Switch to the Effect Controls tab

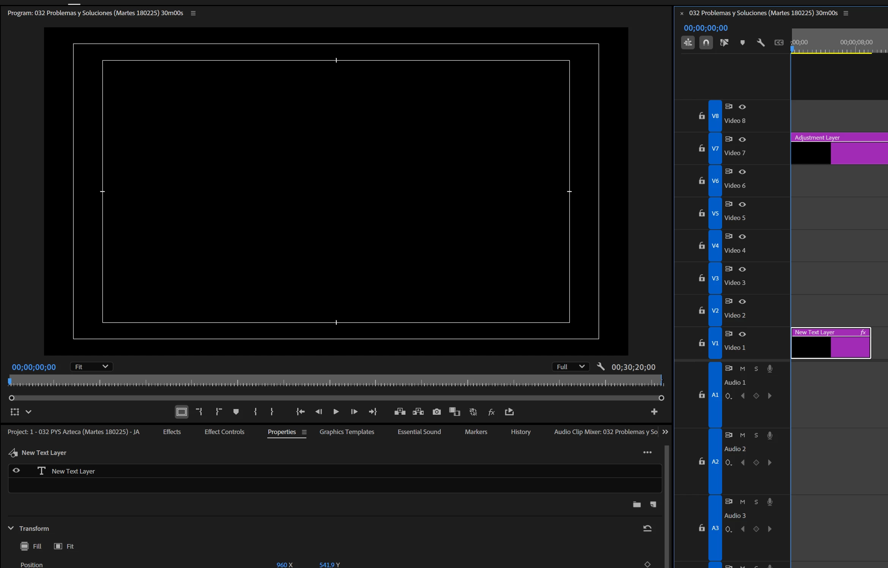pos(224,432)
